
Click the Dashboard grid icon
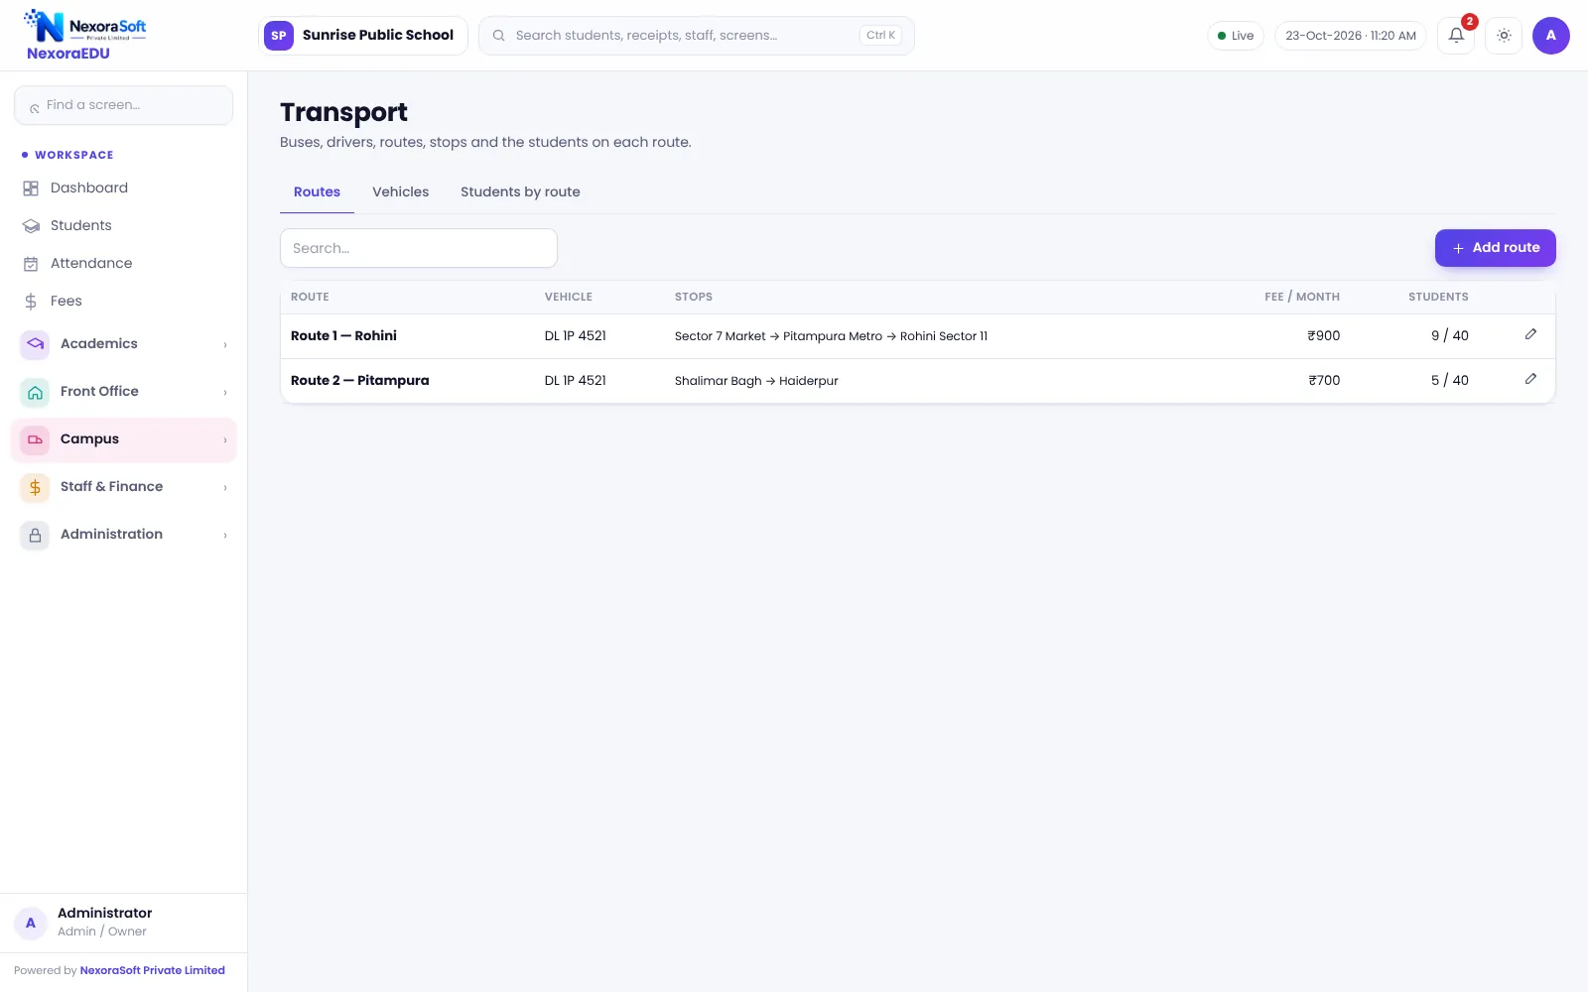31,188
